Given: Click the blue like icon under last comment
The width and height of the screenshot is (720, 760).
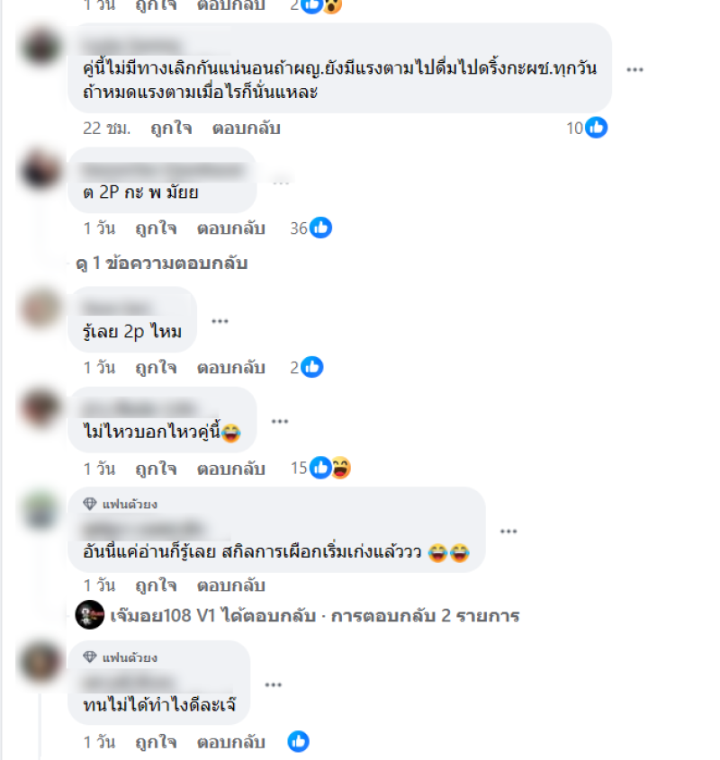Looking at the screenshot, I should (298, 742).
